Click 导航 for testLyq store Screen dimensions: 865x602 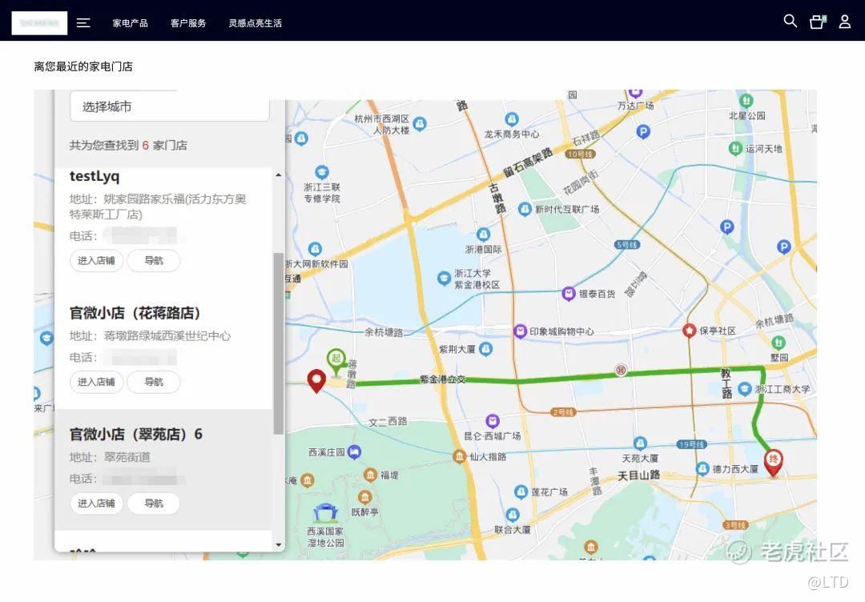click(153, 260)
